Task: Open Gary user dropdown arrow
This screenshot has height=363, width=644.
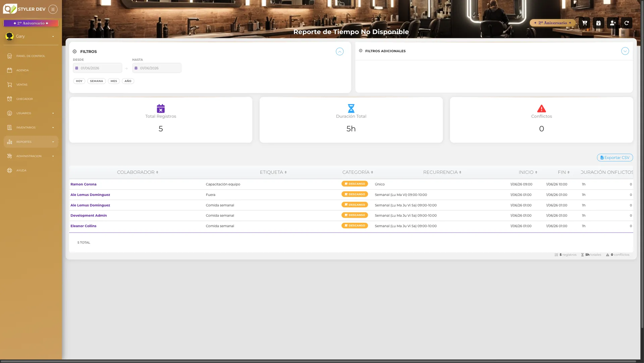Action: pyautogui.click(x=53, y=37)
